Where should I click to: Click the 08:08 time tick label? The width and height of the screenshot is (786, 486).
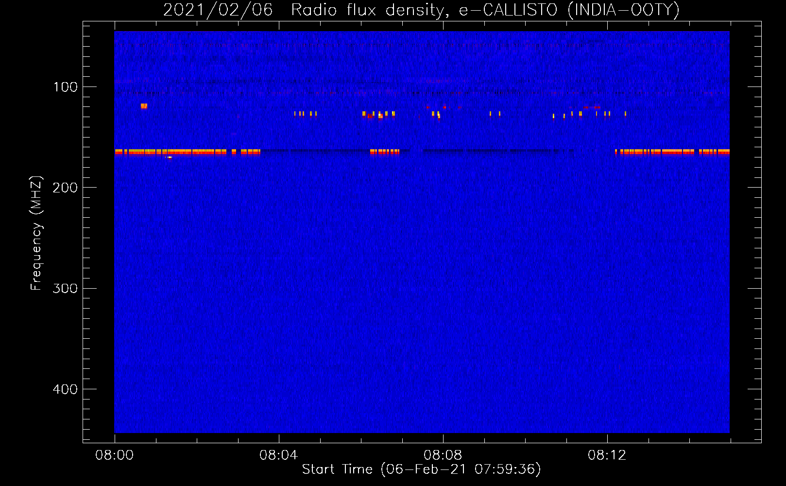click(443, 455)
